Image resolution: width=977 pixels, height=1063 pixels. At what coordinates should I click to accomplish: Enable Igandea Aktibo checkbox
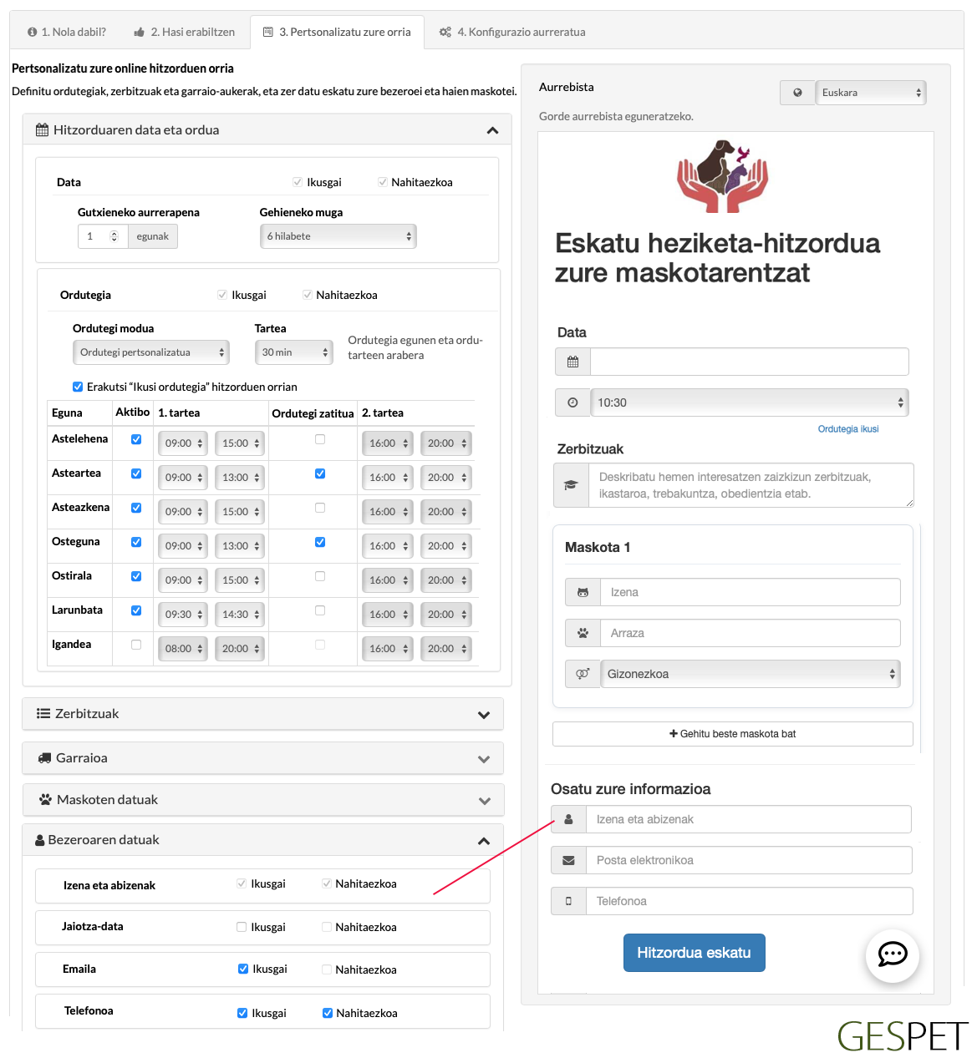(x=136, y=645)
